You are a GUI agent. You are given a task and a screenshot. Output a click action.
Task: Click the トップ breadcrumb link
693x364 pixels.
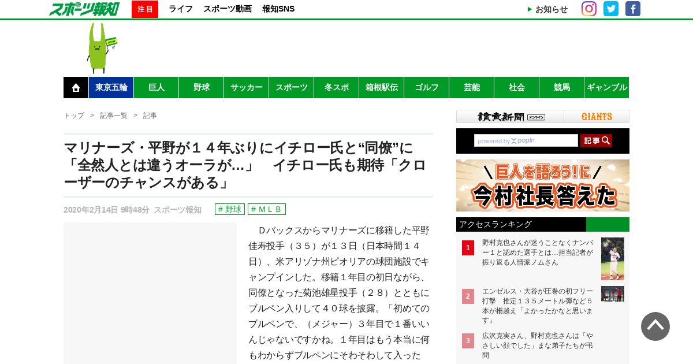[x=74, y=116]
